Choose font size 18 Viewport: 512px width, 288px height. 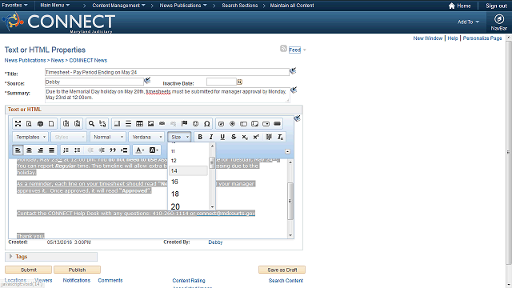coord(188,194)
